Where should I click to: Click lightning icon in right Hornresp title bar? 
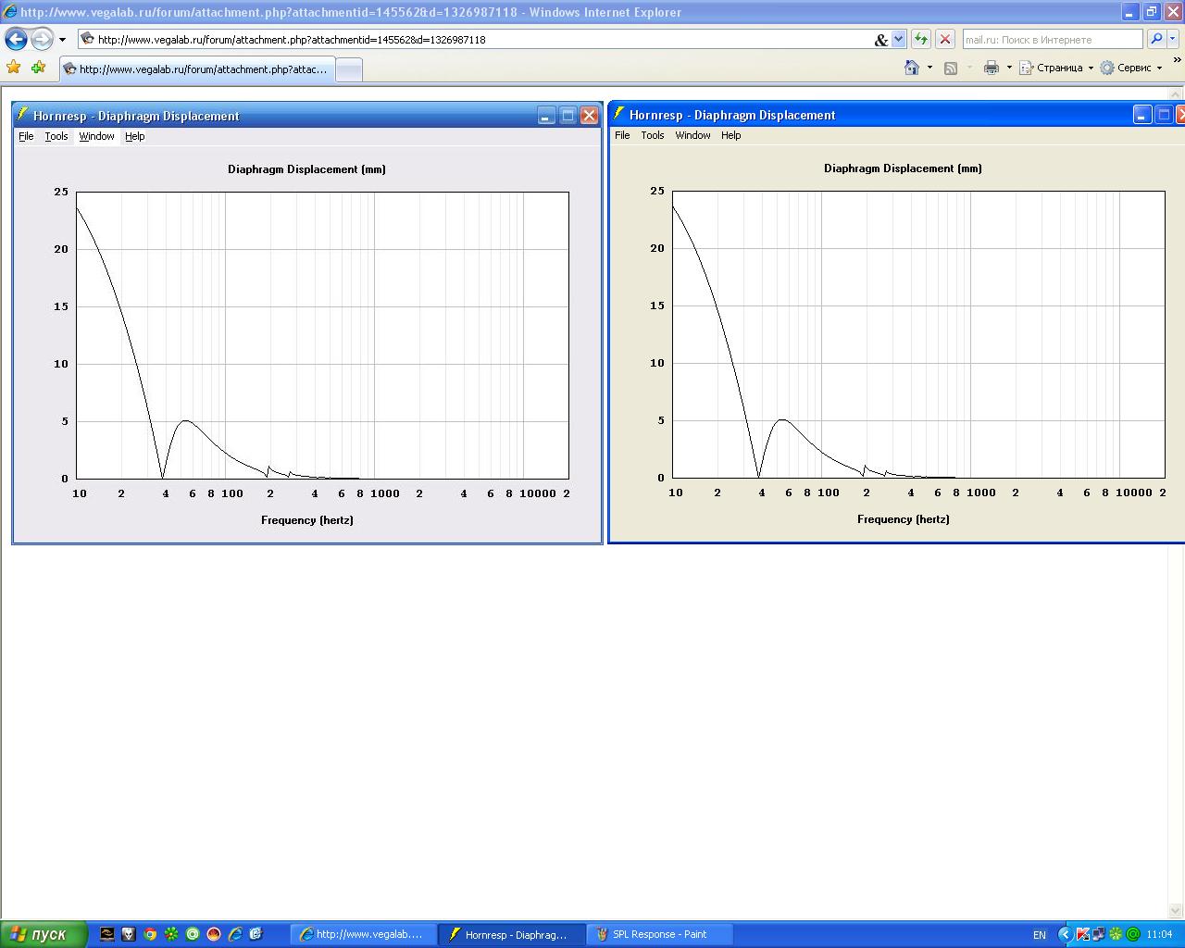click(x=619, y=114)
